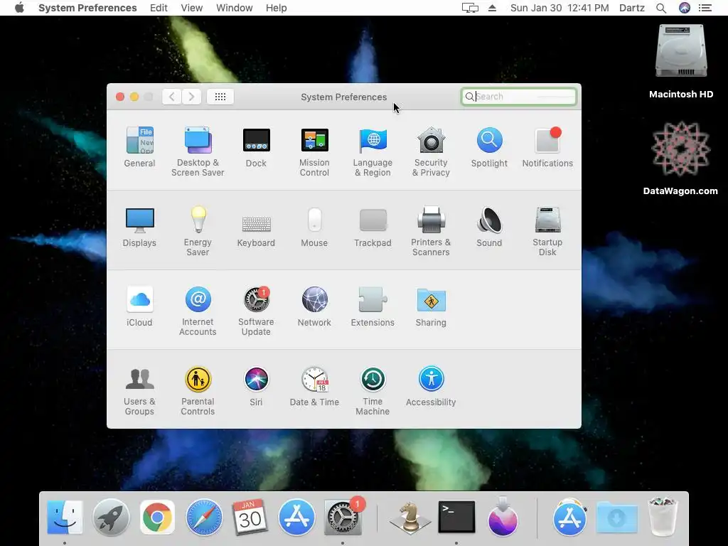The height and width of the screenshot is (546, 728).
Task: Open the Edit menu
Action: (159, 8)
